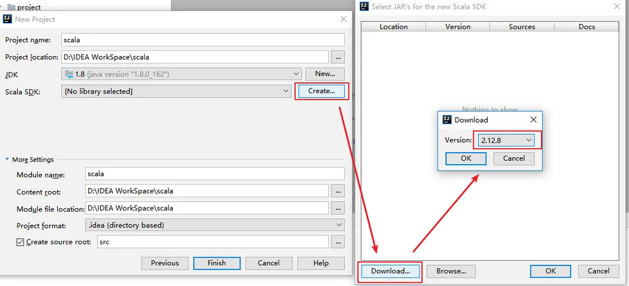Screen dimensions: 629x286
Task: Click the IntelliJ icon in Select JAR's dialog
Action: (364, 6)
